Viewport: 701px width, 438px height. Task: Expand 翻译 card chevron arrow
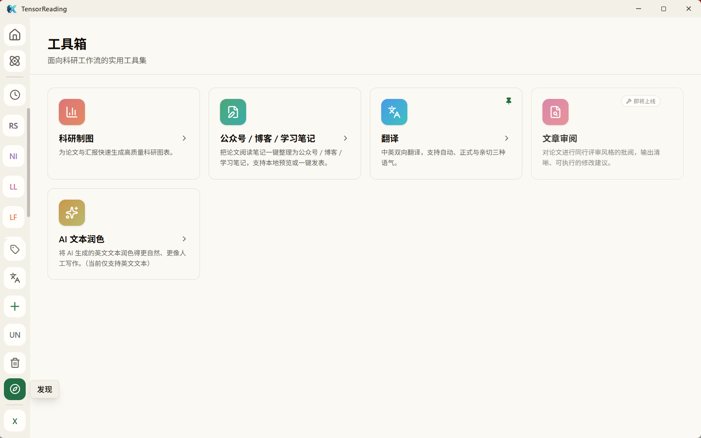click(507, 138)
